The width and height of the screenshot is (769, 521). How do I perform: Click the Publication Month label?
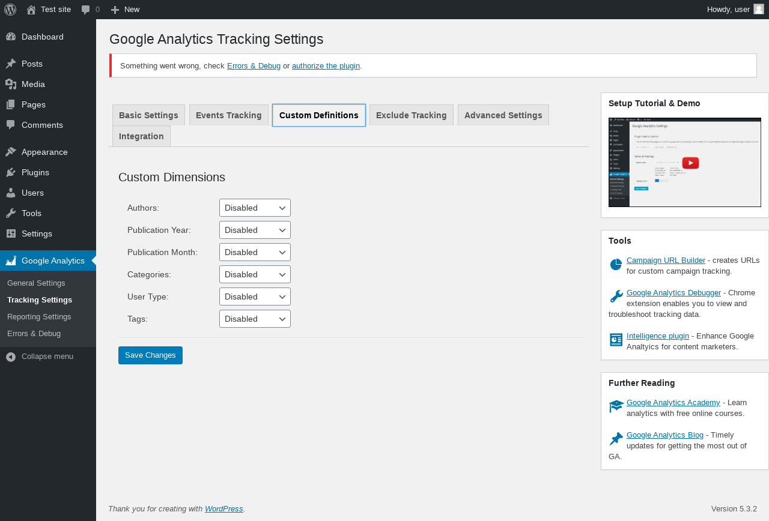162,252
